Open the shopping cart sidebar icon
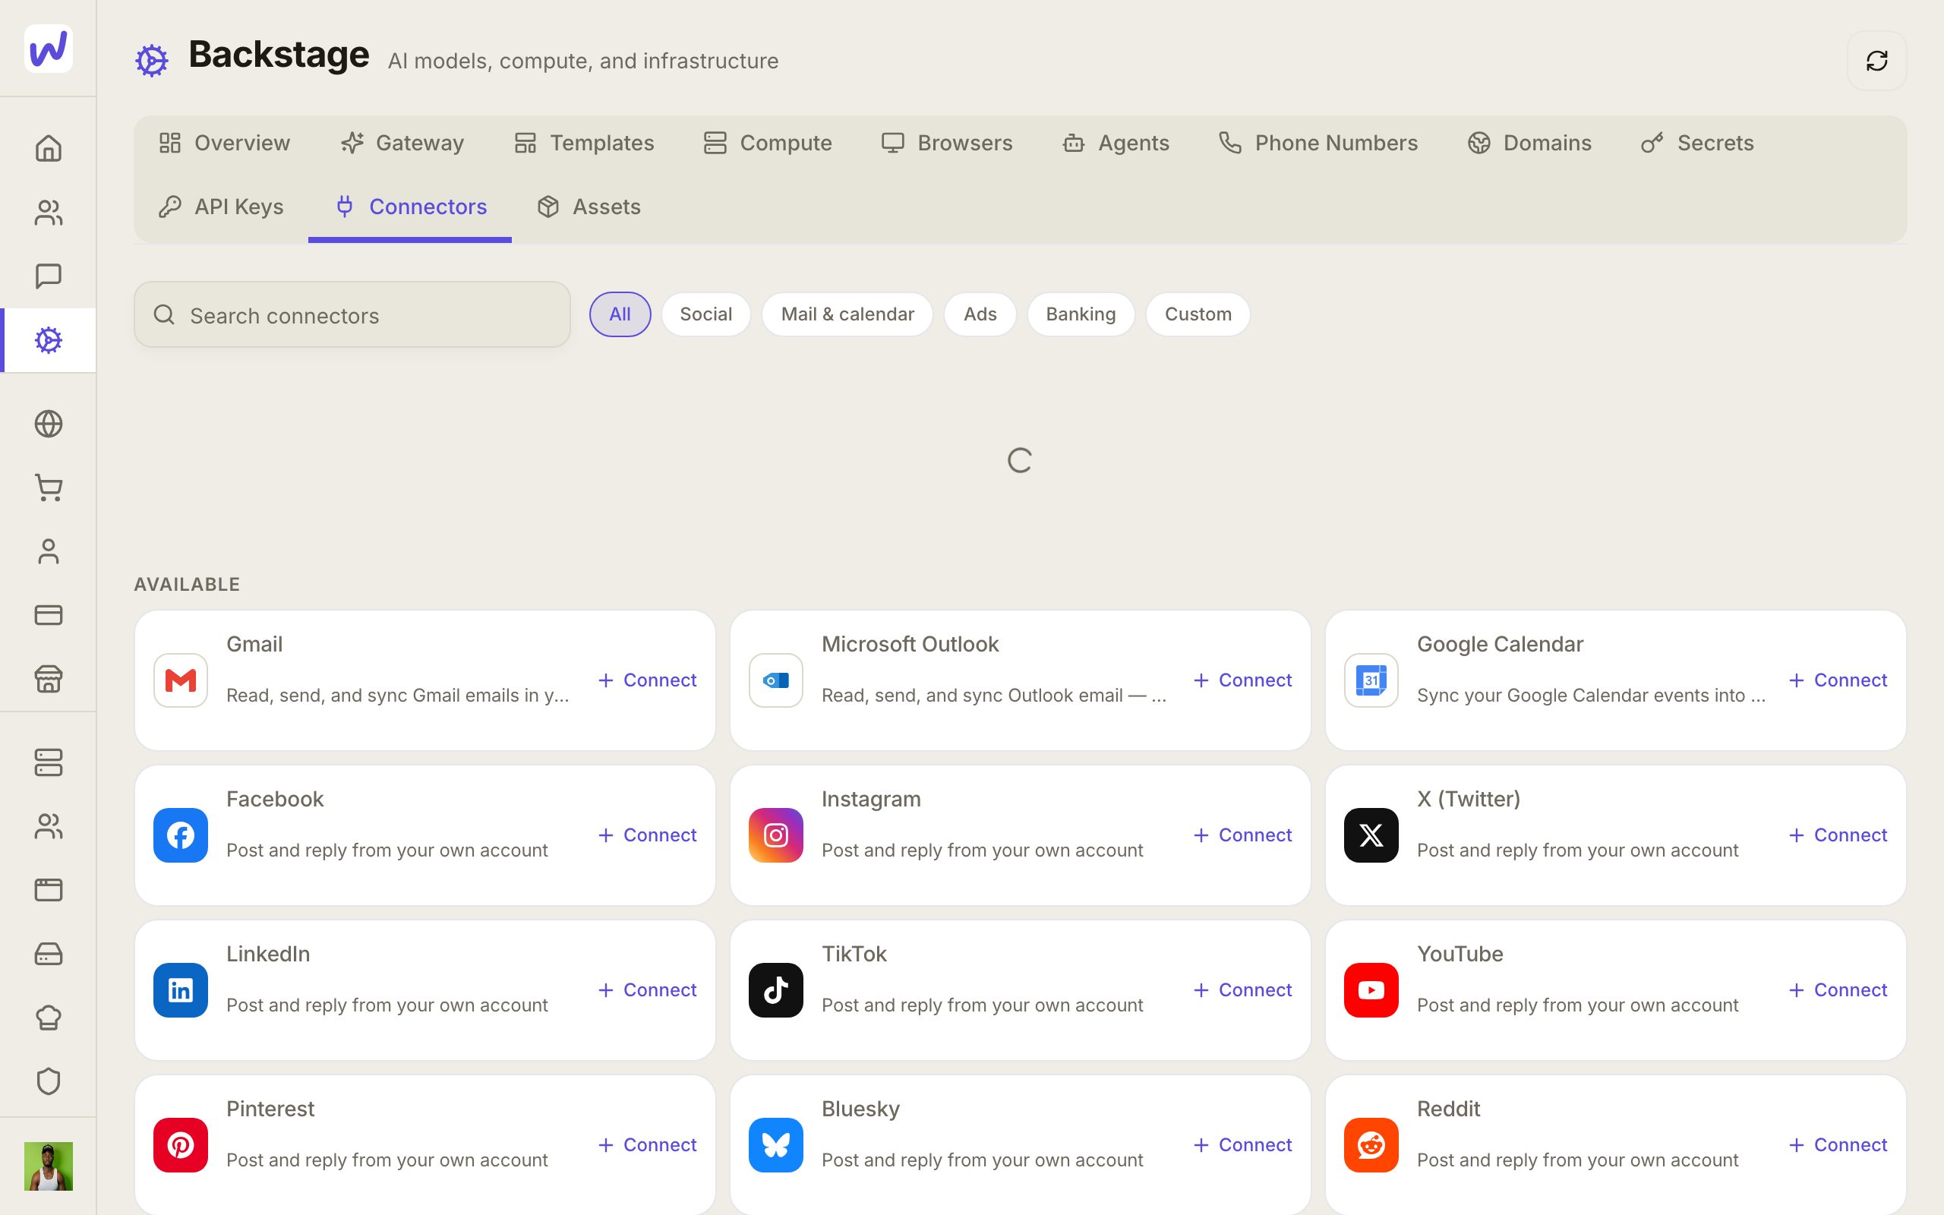Screen dimensions: 1944x1215 tap(48, 488)
